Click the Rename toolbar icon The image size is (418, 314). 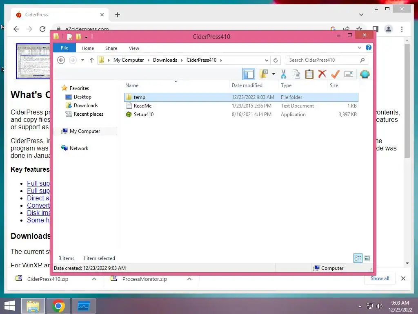349,74
